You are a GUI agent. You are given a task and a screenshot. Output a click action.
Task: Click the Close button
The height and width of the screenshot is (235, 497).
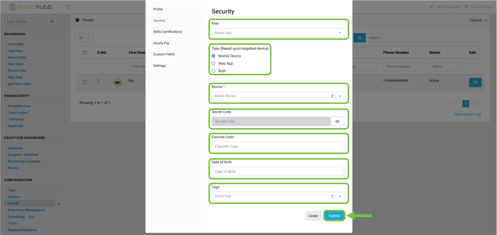pos(313,216)
